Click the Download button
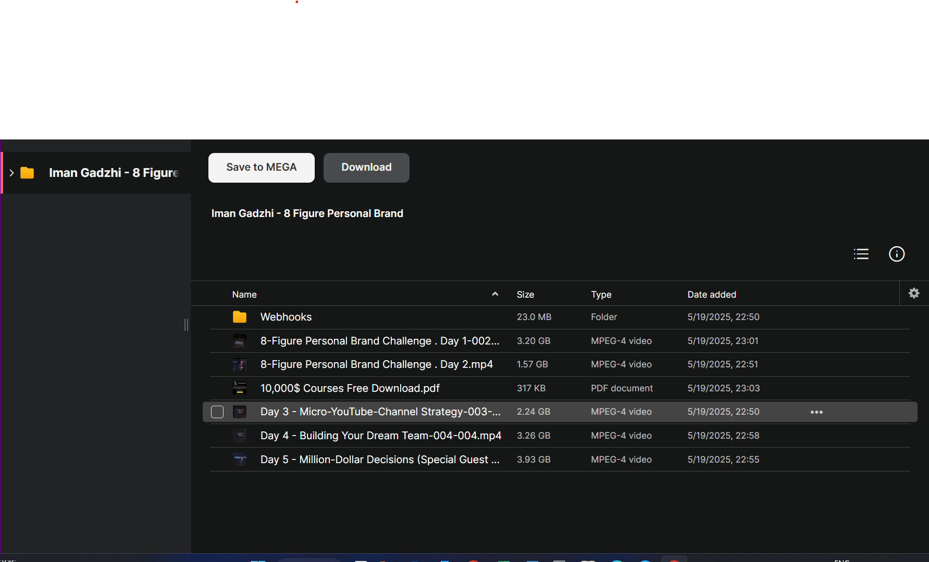Viewport: 929px width, 562px height. 366,168
